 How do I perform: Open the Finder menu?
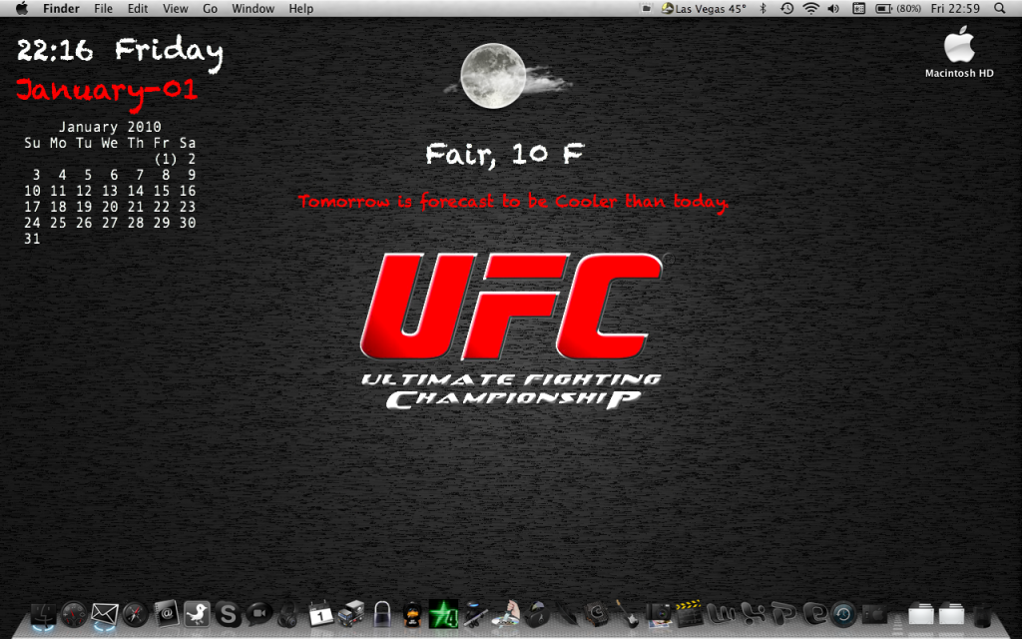coord(61,8)
